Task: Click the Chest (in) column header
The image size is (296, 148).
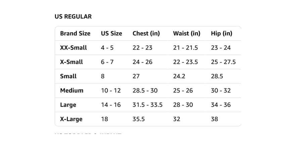Action: 146,34
